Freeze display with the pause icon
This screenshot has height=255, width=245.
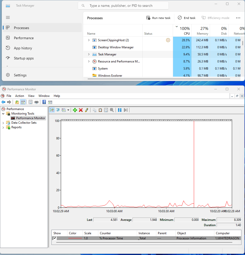pyautogui.click(x=120, y=110)
